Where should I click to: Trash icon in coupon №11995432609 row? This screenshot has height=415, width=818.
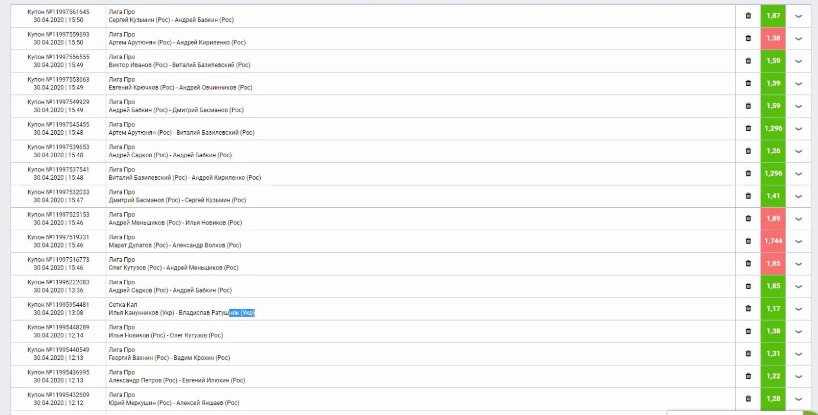(748, 398)
